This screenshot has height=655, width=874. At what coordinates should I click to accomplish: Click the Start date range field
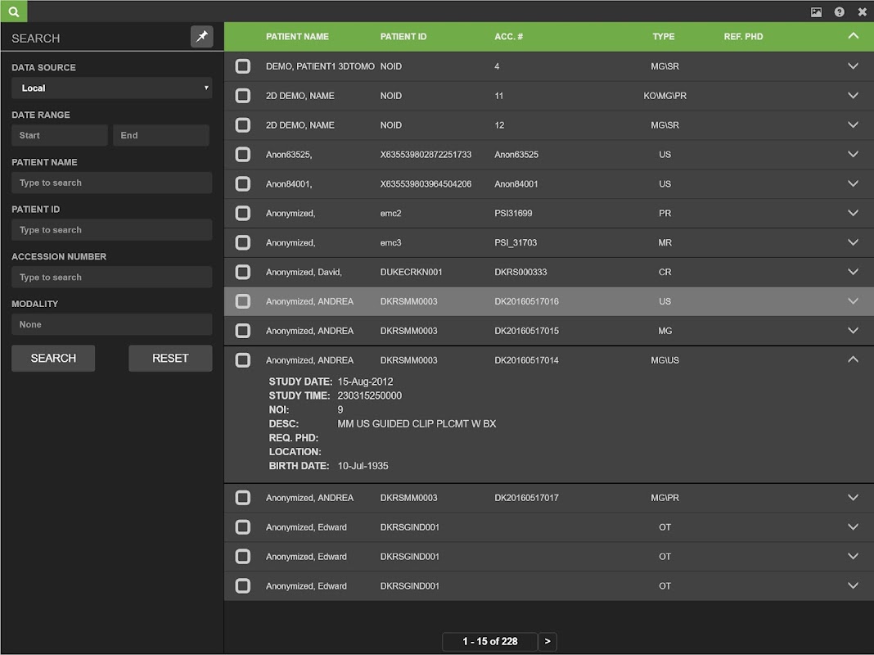[59, 136]
